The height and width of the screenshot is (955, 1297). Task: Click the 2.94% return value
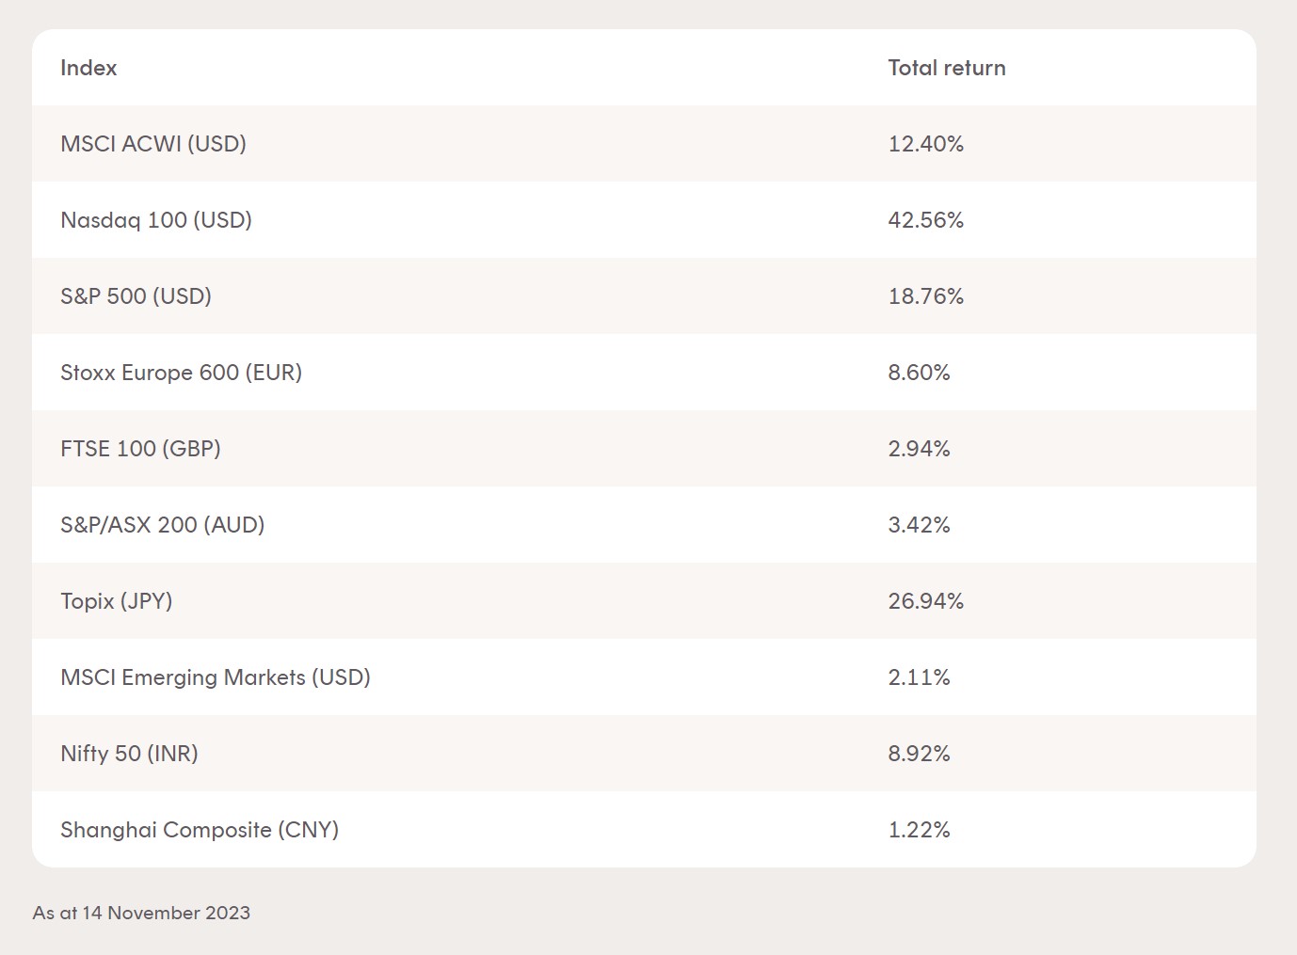pyautogui.click(x=919, y=449)
